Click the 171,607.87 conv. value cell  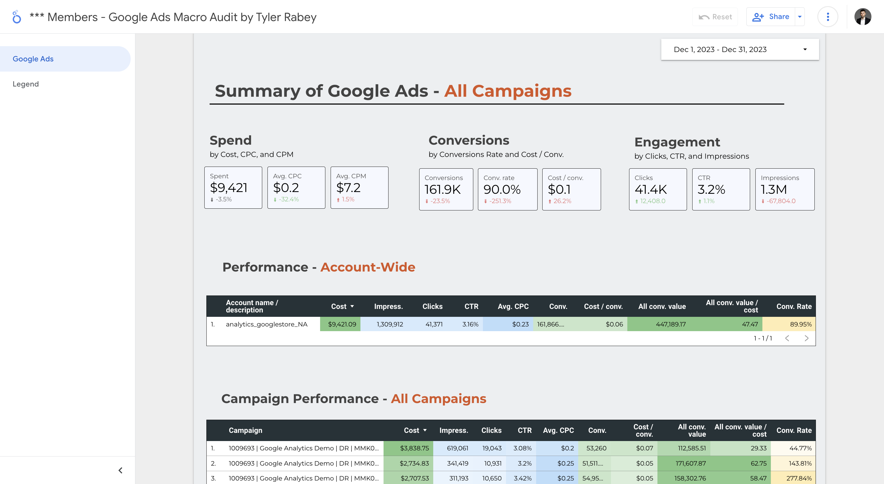(x=684, y=464)
